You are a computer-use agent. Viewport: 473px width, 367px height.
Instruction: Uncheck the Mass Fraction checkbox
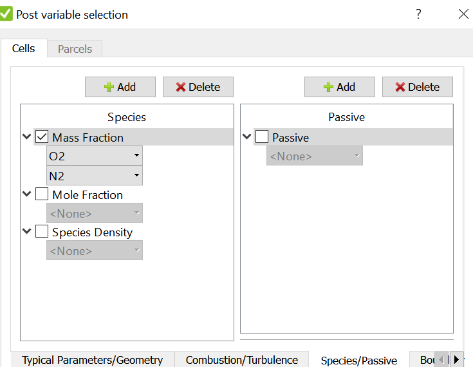click(x=42, y=136)
